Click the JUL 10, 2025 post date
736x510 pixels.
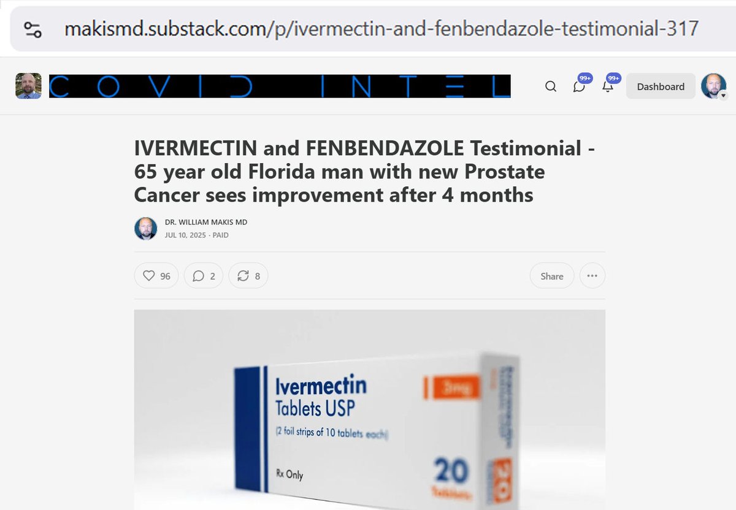coord(186,235)
